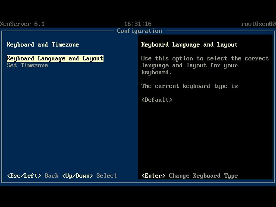This screenshot has width=276, height=207.
Task: Click the Keyboard and Timezone heading
Action: click(x=43, y=44)
